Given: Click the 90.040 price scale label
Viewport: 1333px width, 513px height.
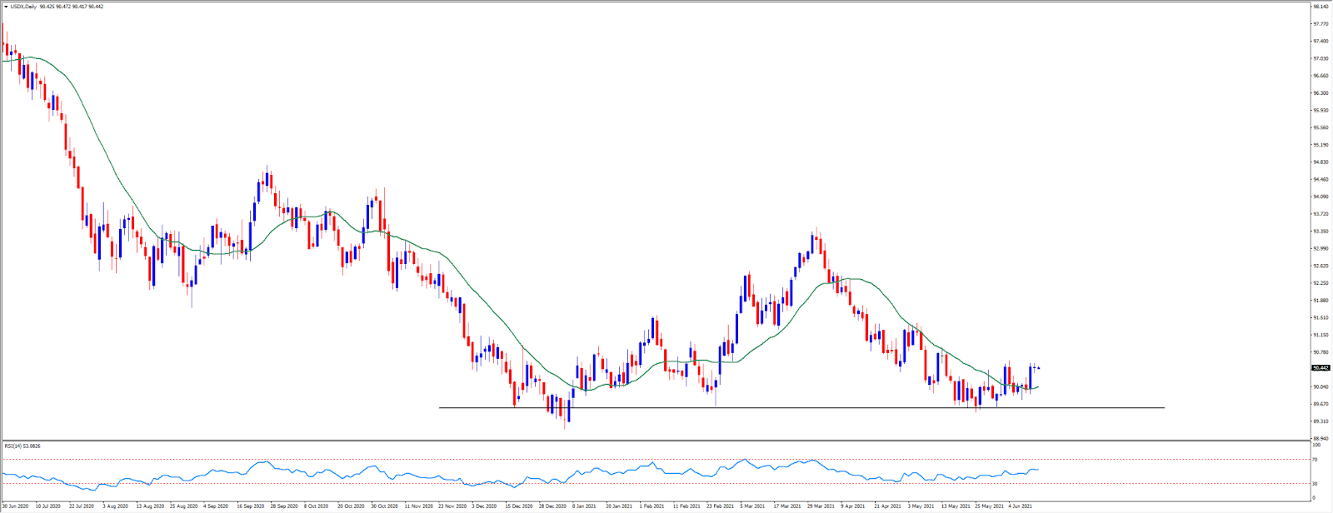Looking at the screenshot, I should pyautogui.click(x=1321, y=386).
